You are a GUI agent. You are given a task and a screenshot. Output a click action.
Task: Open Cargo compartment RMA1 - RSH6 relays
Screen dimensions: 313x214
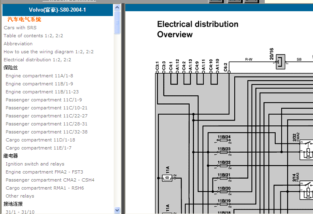coord(45,188)
